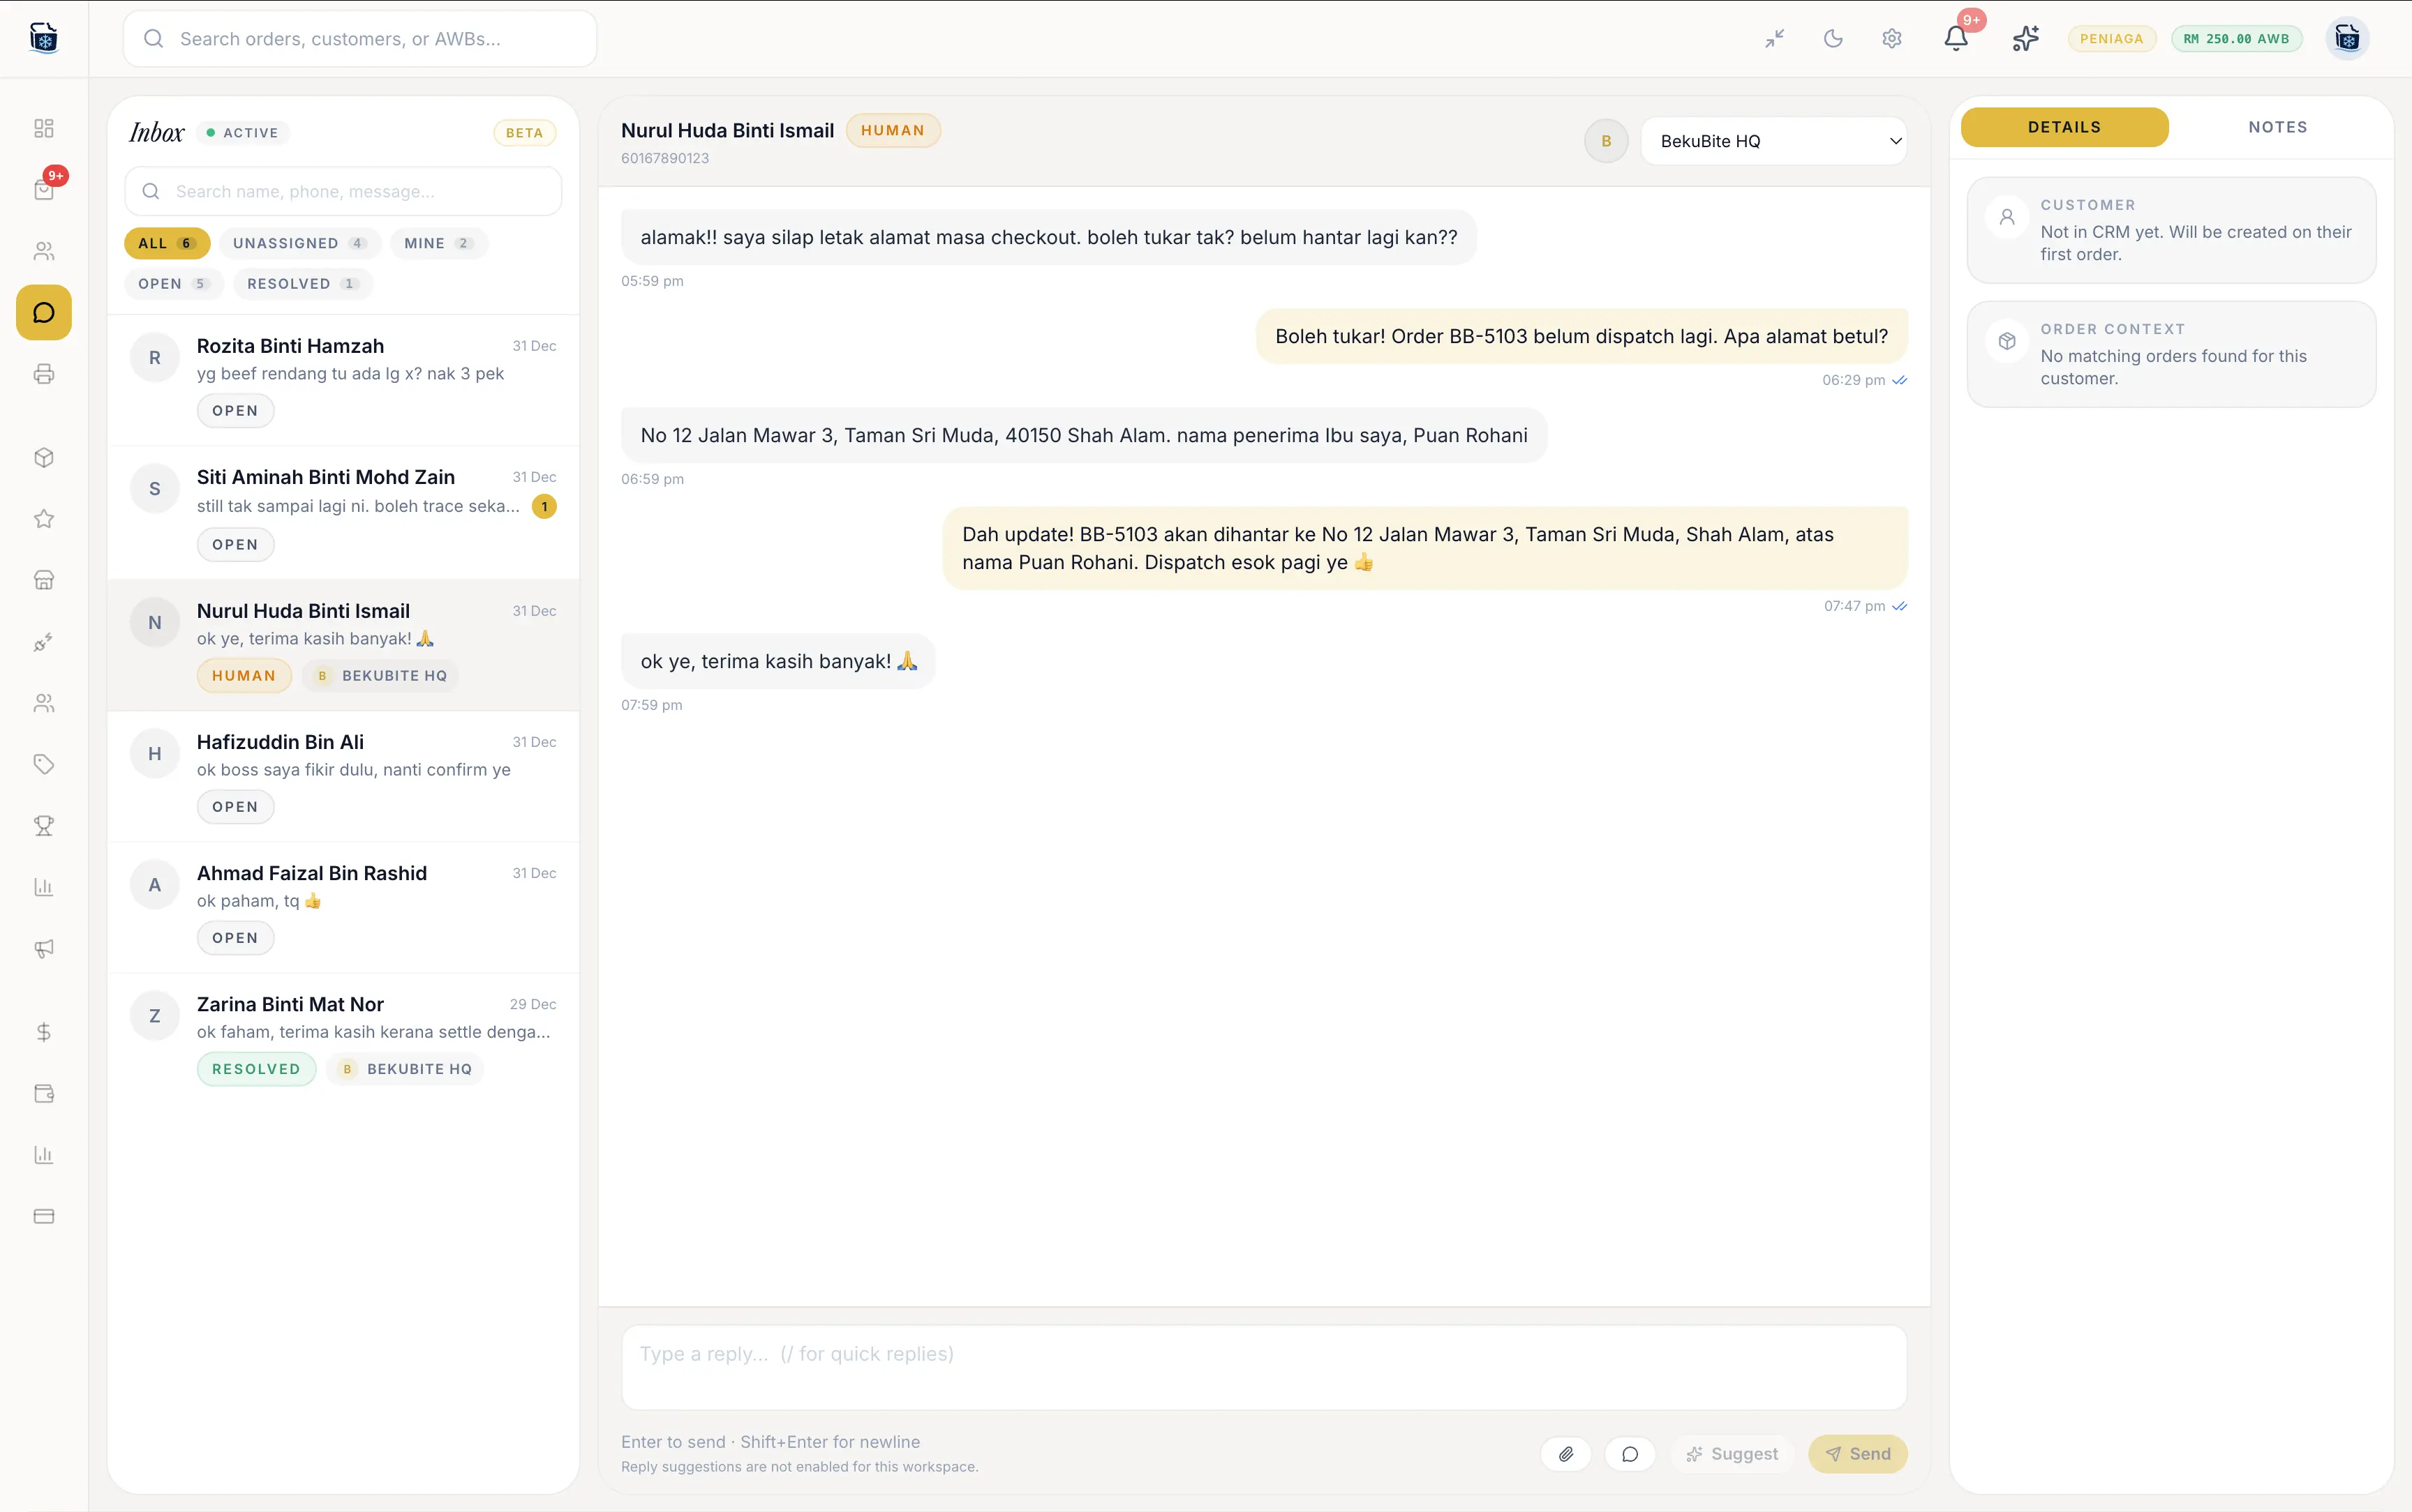Click the attachment paperclip icon
This screenshot has height=1512, width=2412.
click(x=1565, y=1454)
